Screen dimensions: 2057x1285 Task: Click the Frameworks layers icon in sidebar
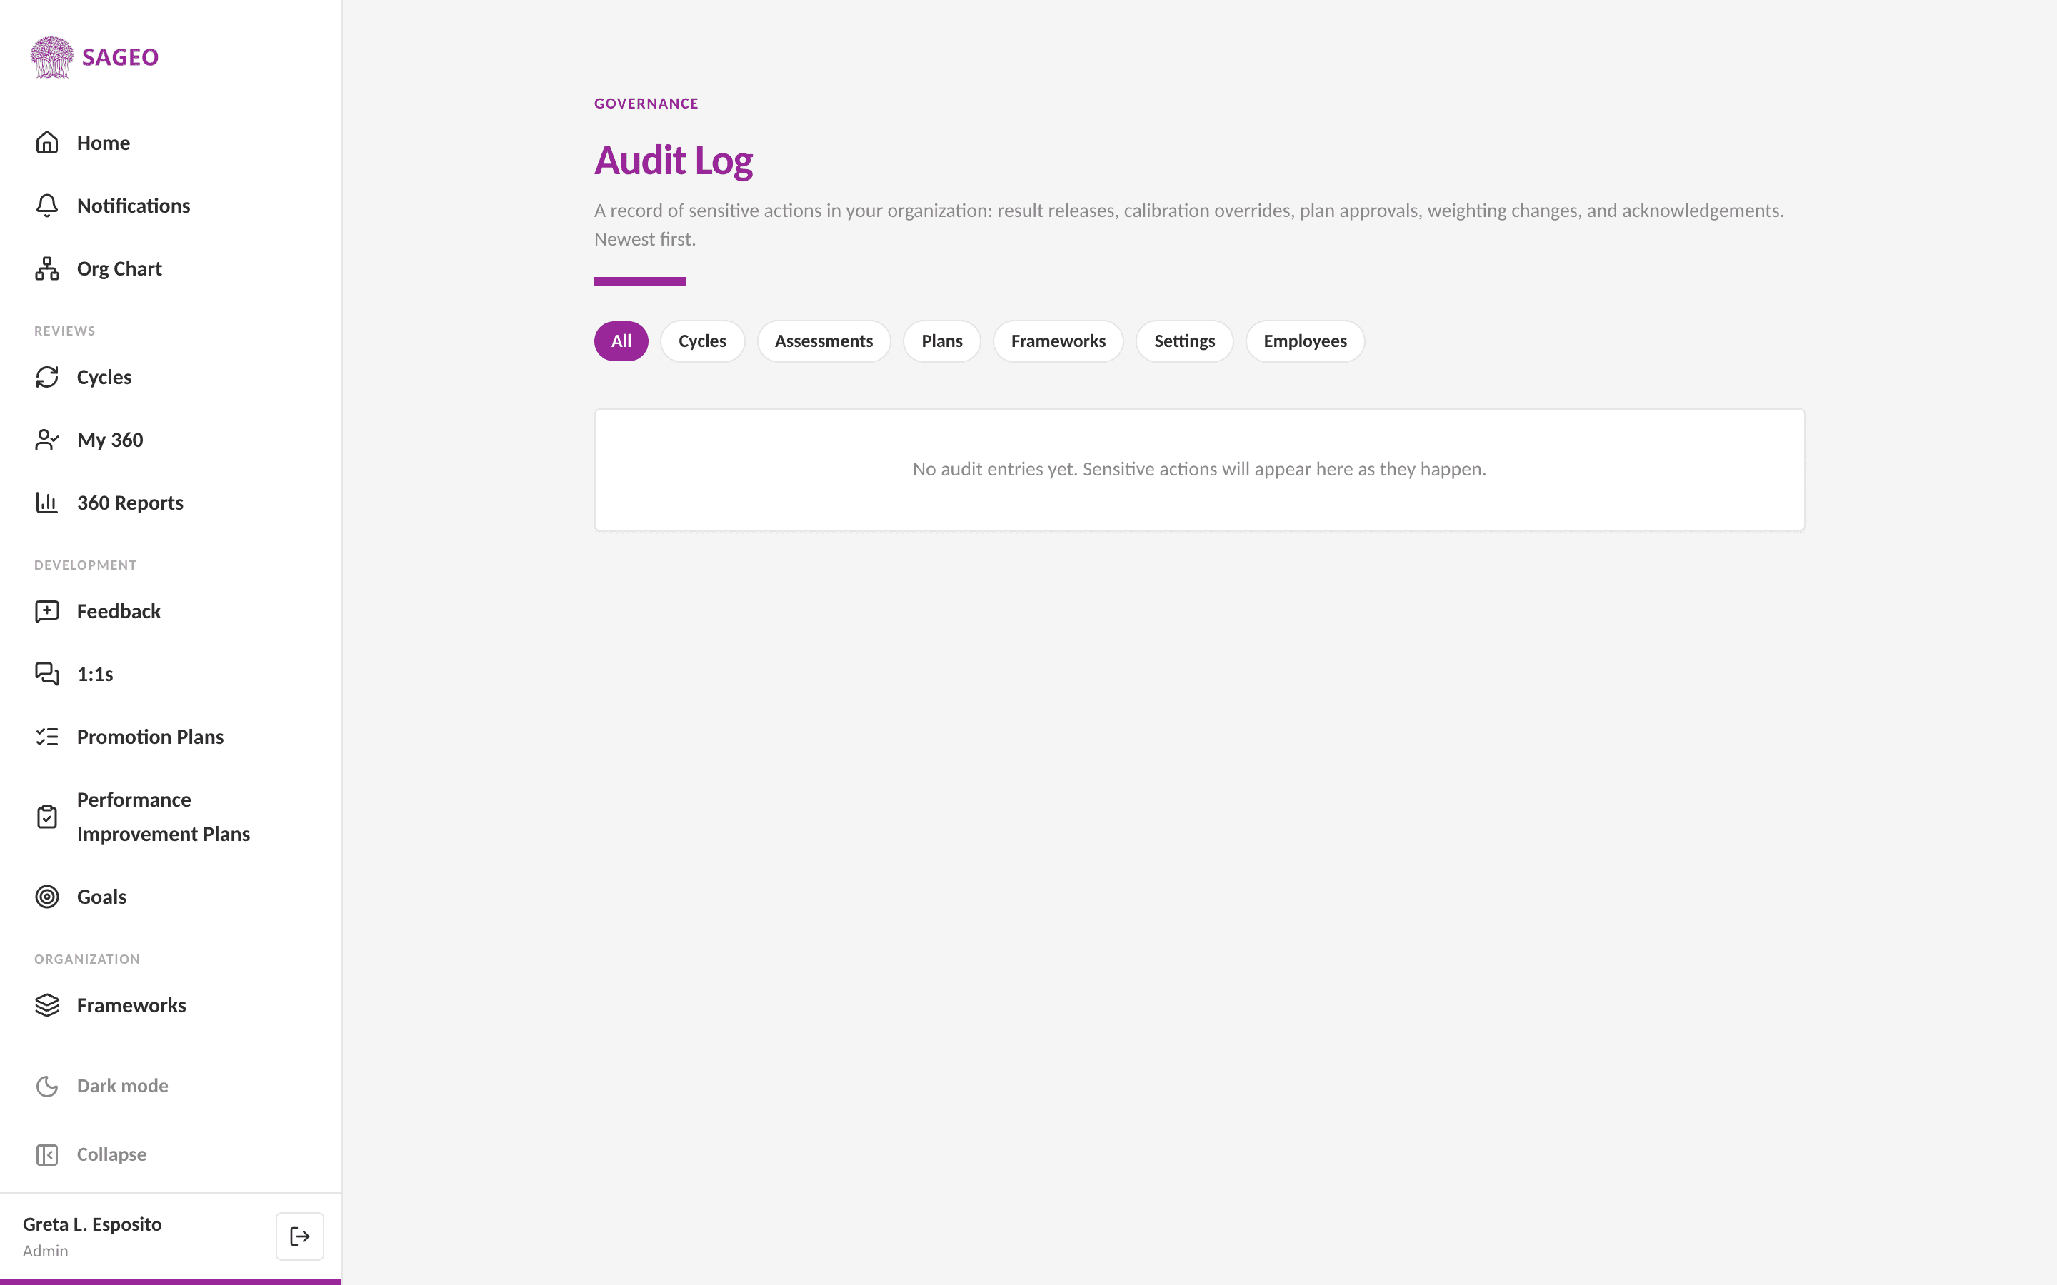pyautogui.click(x=46, y=1007)
